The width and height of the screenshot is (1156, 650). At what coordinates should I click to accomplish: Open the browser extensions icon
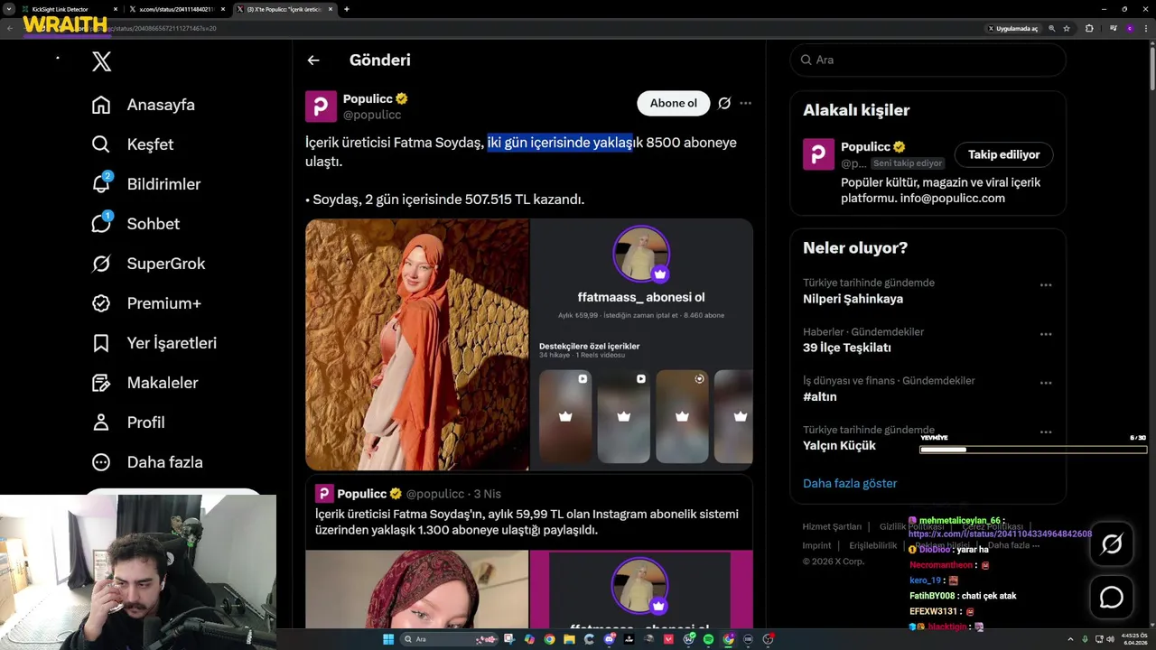click(1089, 29)
